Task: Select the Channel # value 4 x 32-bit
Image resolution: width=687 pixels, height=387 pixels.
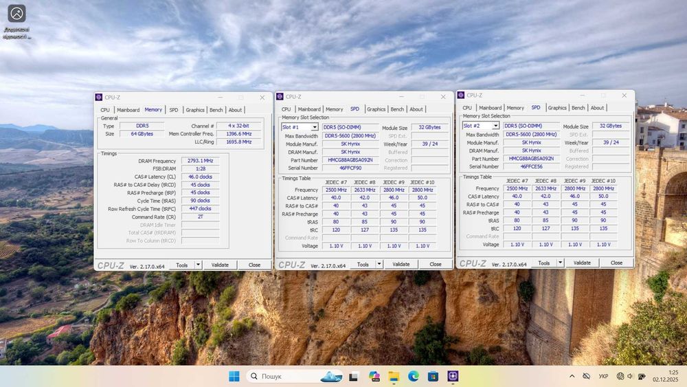Action: click(239, 126)
